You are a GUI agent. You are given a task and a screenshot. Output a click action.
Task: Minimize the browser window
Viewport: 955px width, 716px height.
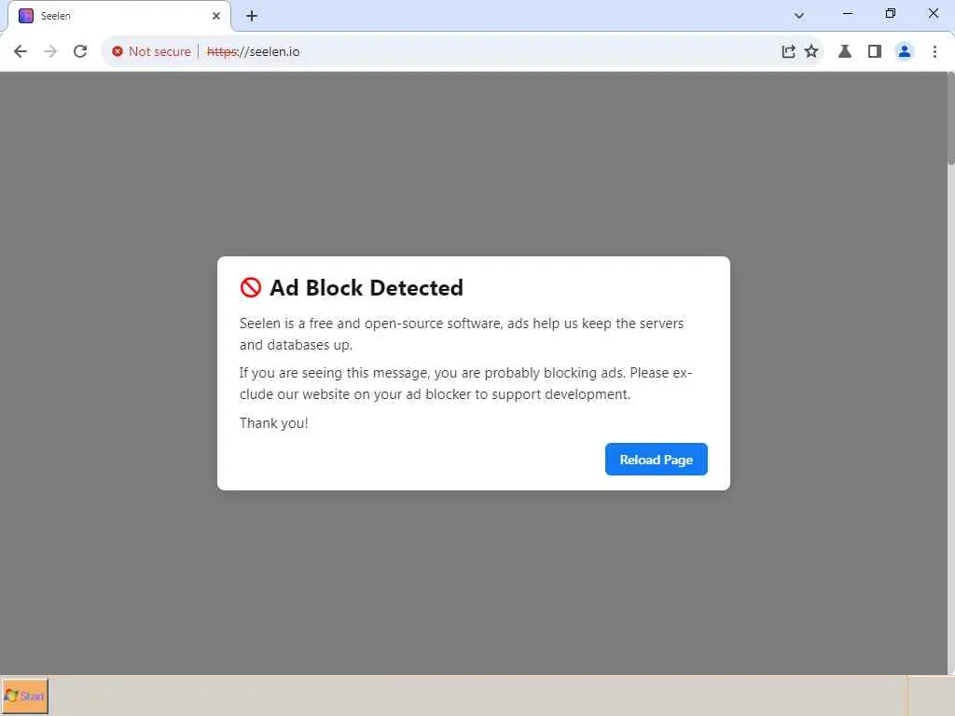[847, 13]
